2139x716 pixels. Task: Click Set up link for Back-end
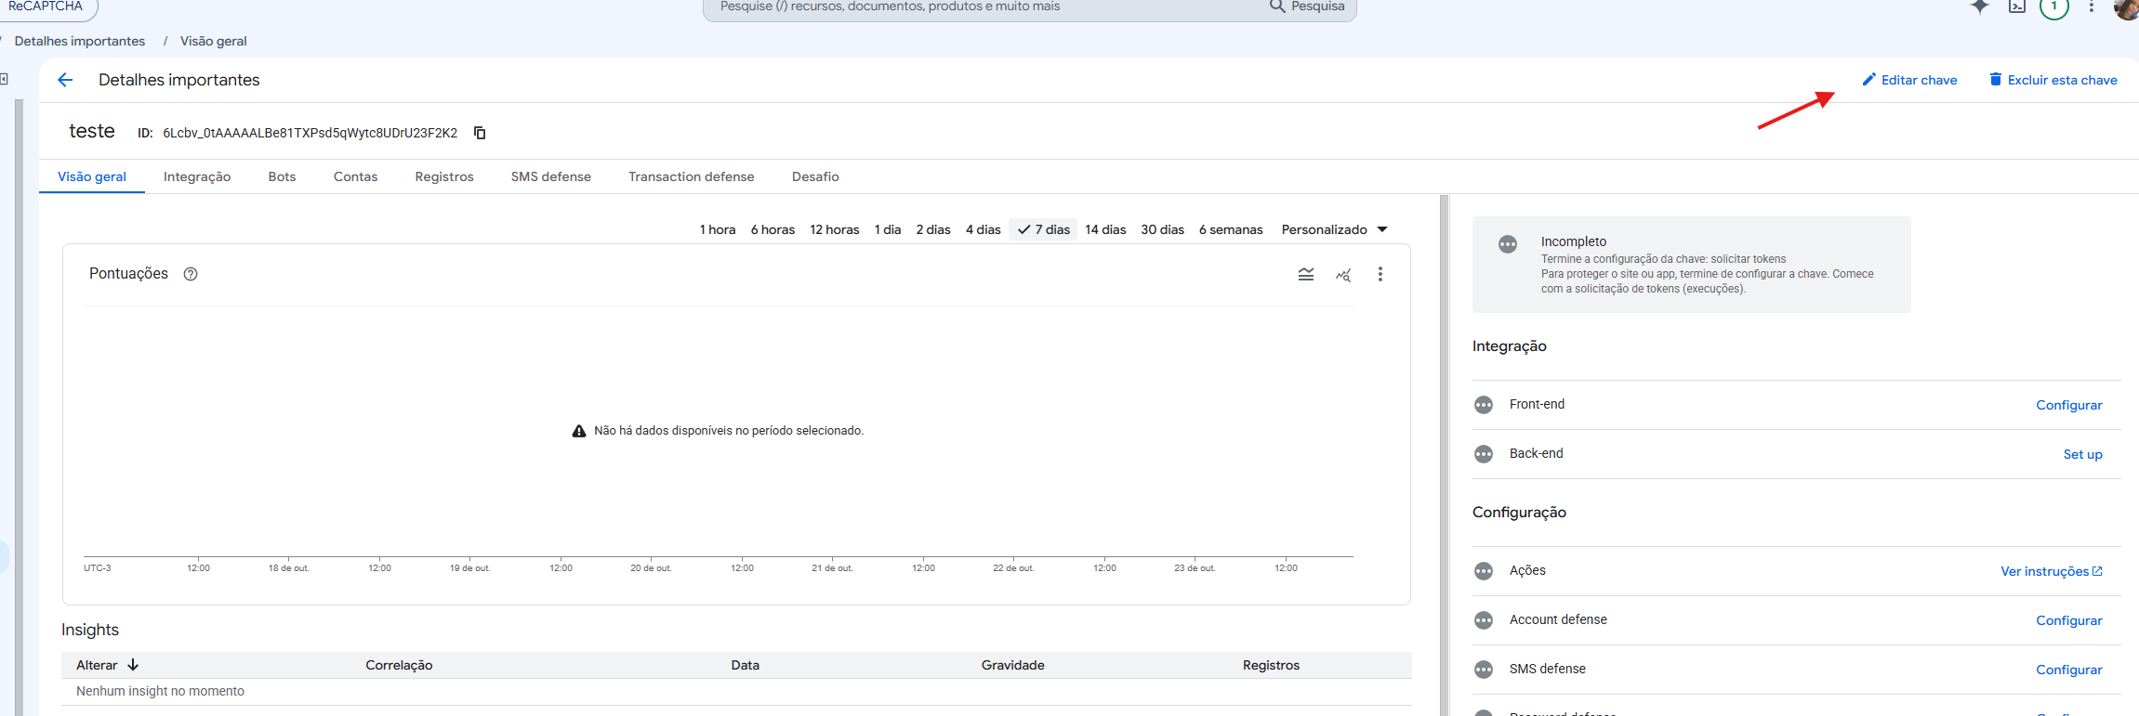(x=2082, y=454)
